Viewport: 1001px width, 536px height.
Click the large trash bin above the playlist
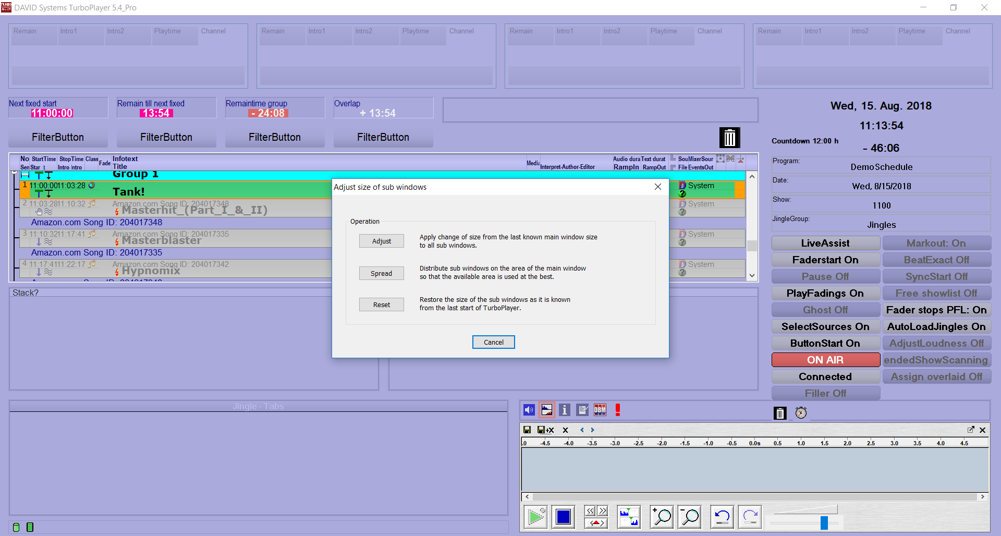coord(729,138)
